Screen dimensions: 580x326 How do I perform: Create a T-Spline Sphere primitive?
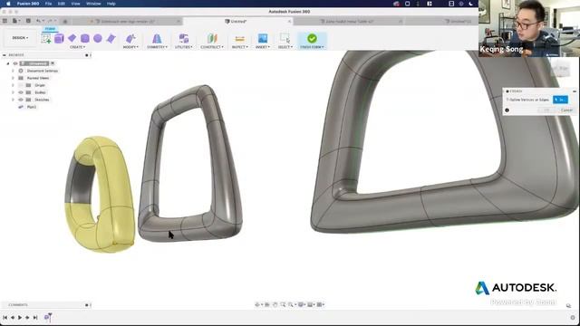point(98,38)
